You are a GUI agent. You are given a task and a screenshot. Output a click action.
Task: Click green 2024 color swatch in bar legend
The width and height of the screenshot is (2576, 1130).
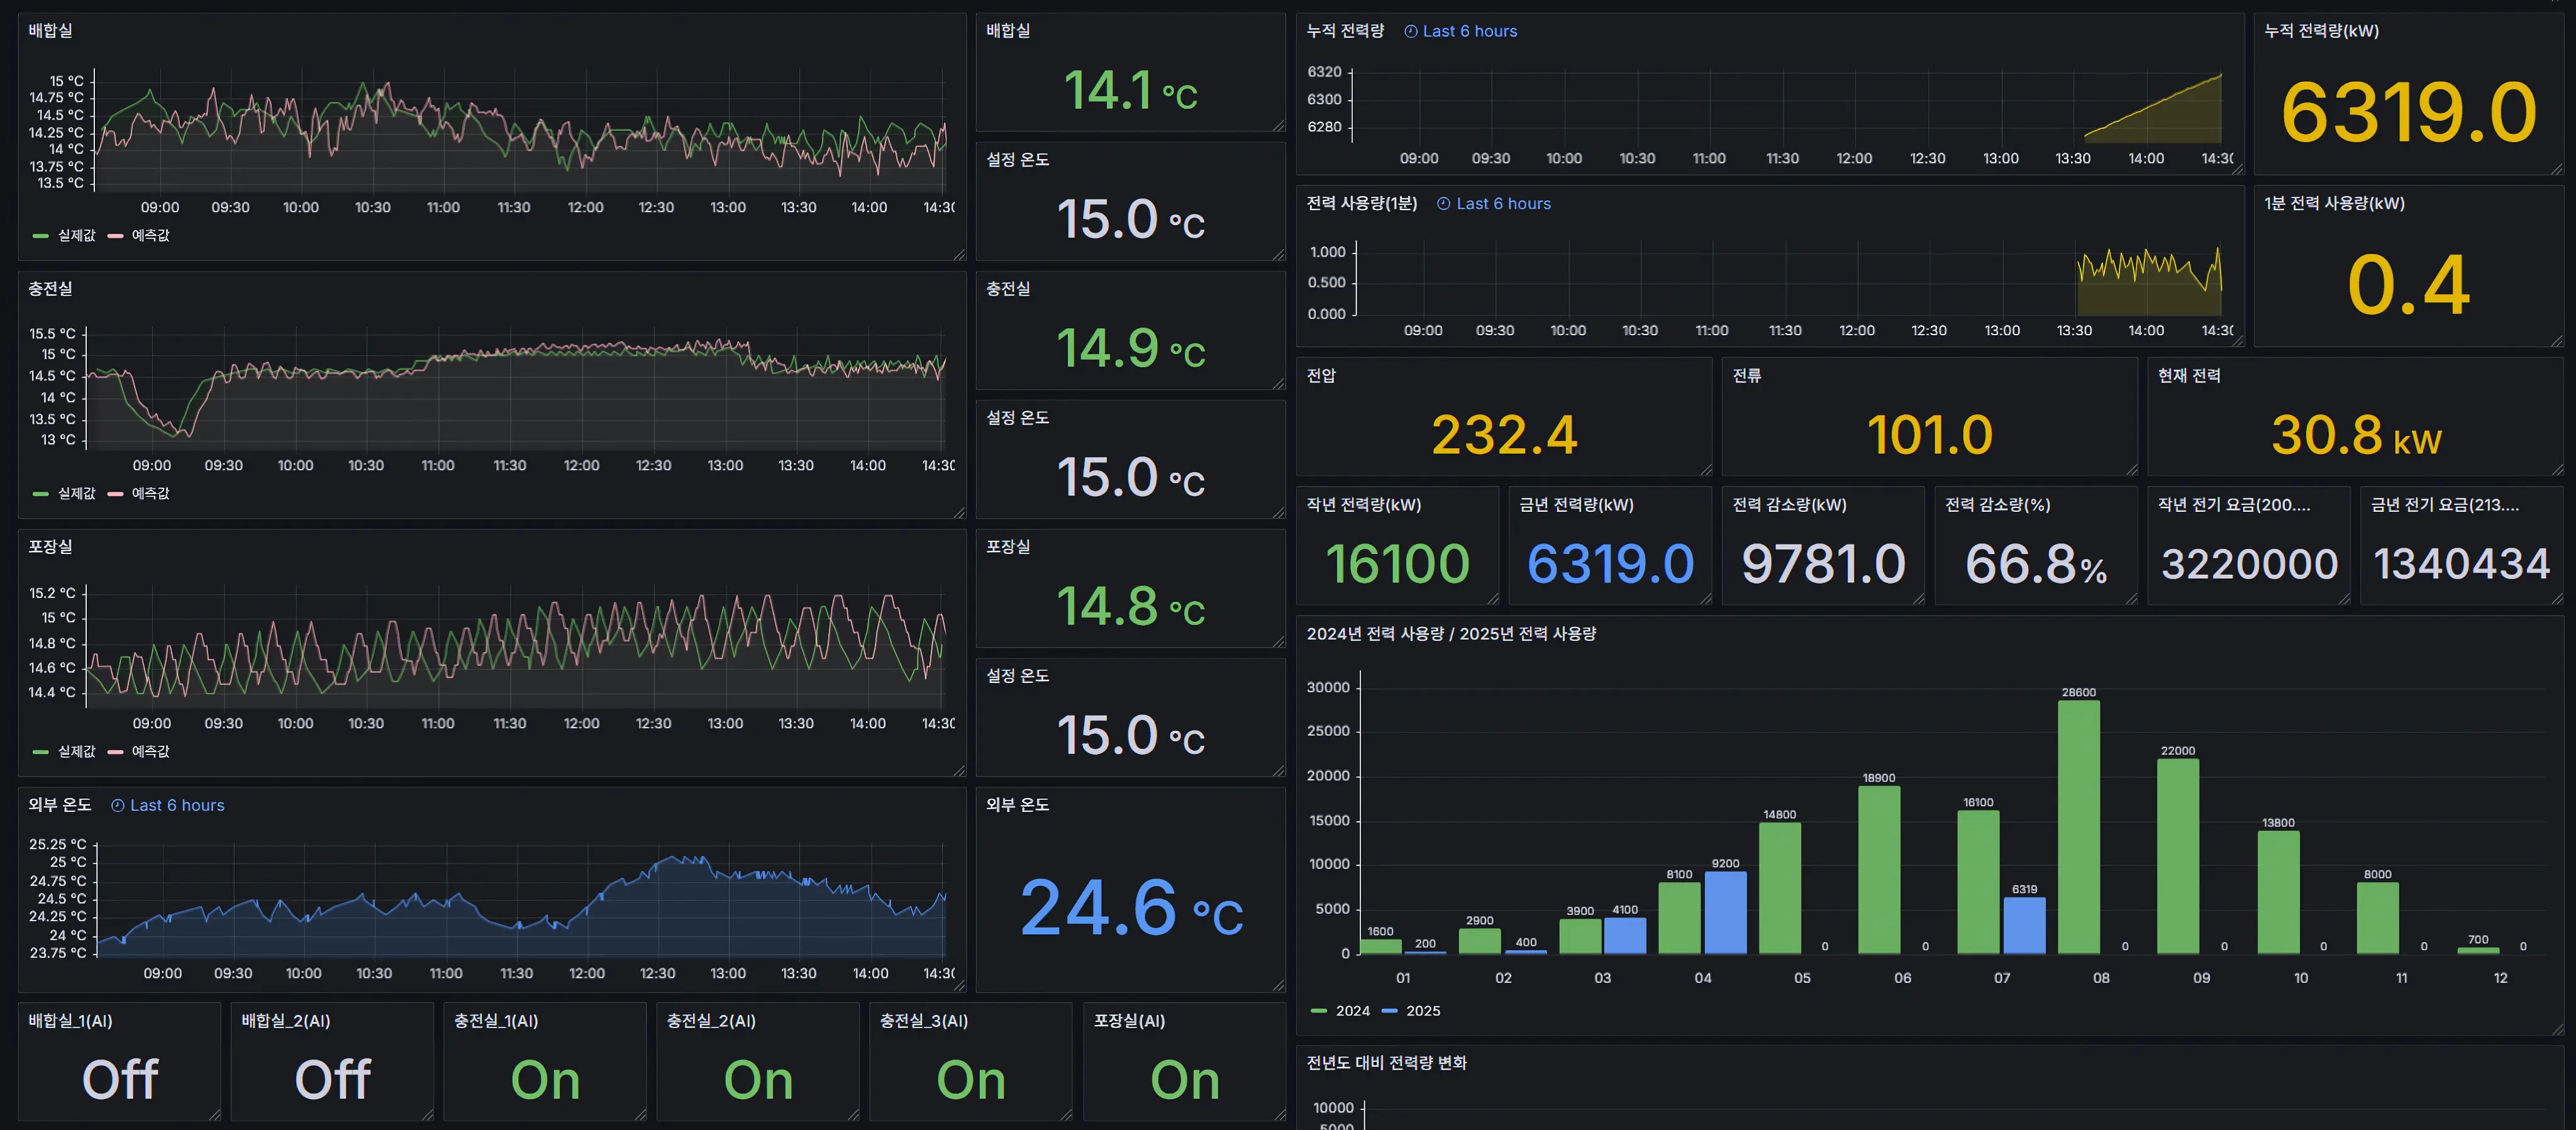[x=1319, y=1011]
